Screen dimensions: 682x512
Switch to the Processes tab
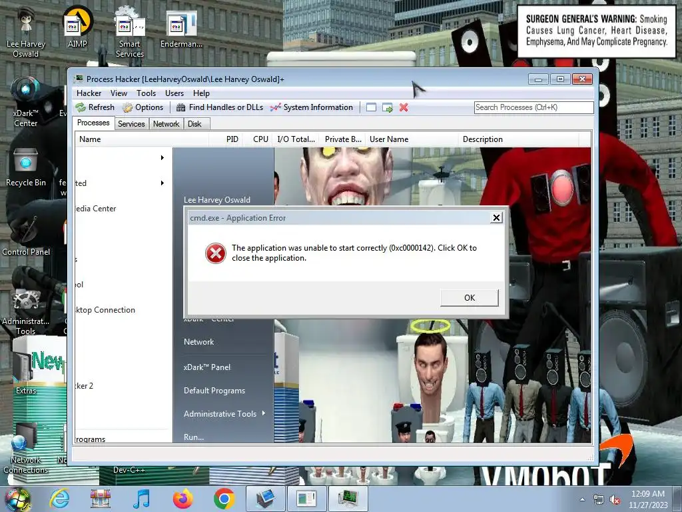[93, 123]
